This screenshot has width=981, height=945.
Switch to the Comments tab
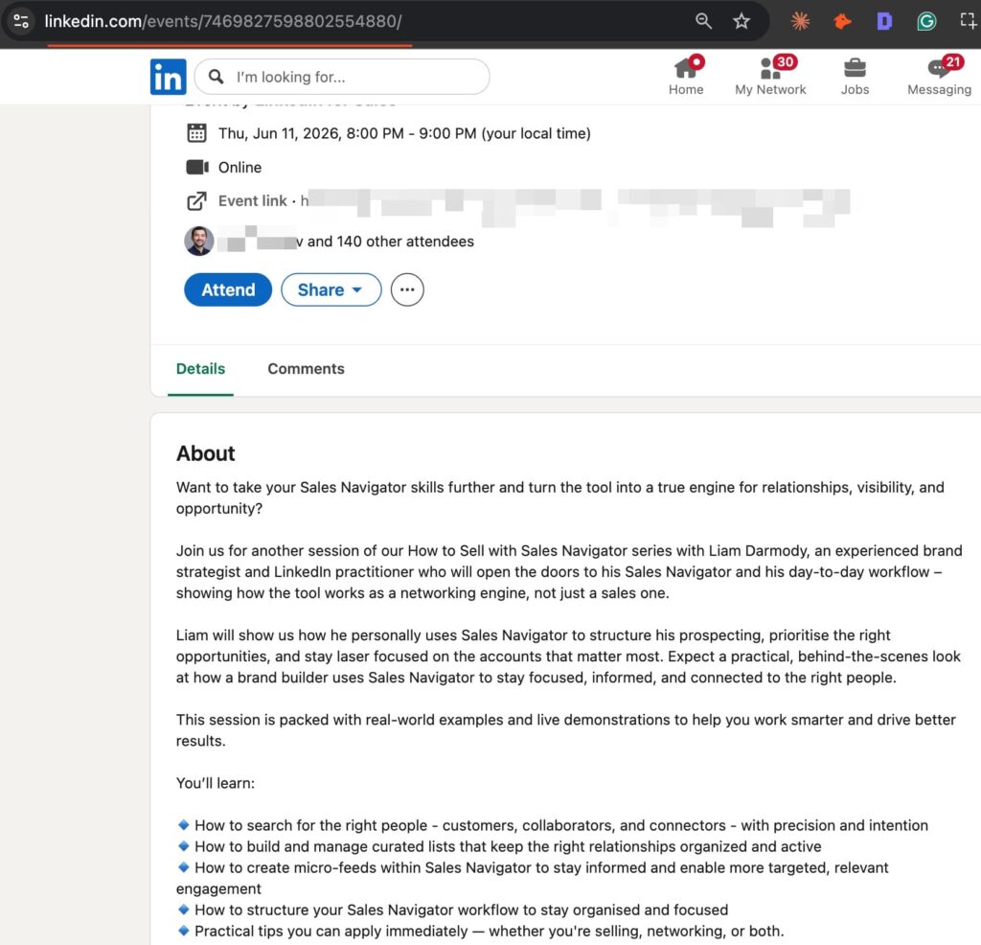coord(306,369)
